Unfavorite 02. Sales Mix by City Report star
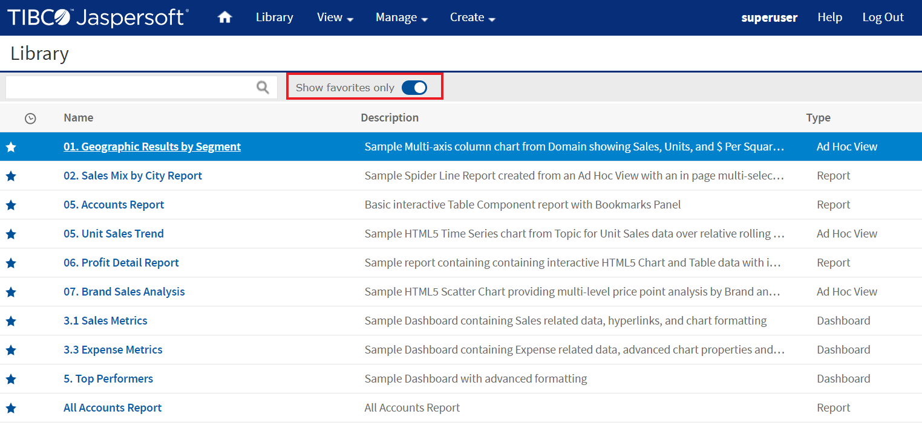 [x=11, y=176]
